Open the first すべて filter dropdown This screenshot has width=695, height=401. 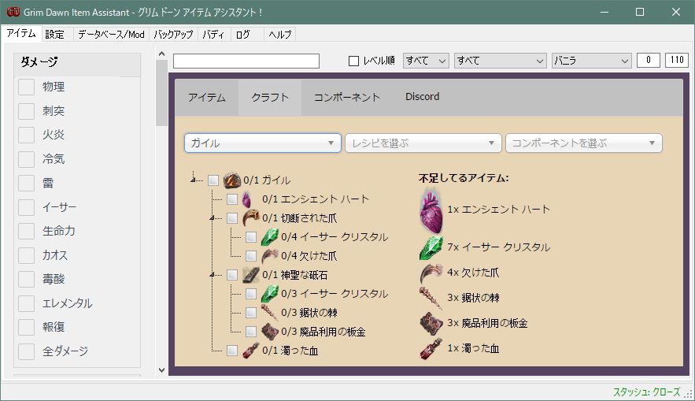pyautogui.click(x=426, y=61)
